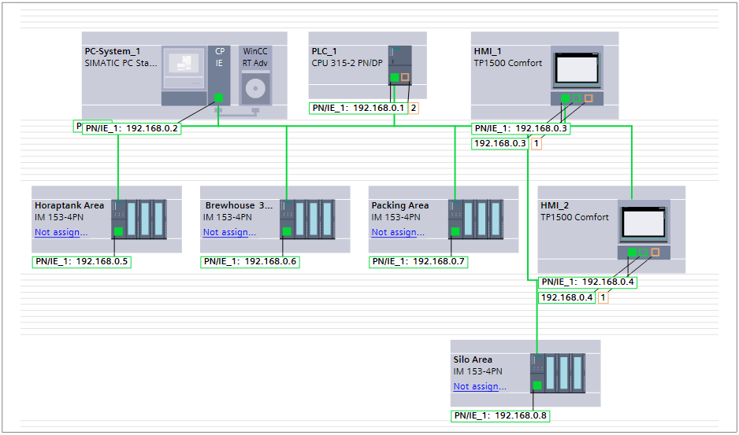
Task: Select the WinCC RT Adv module
Action: click(x=255, y=76)
